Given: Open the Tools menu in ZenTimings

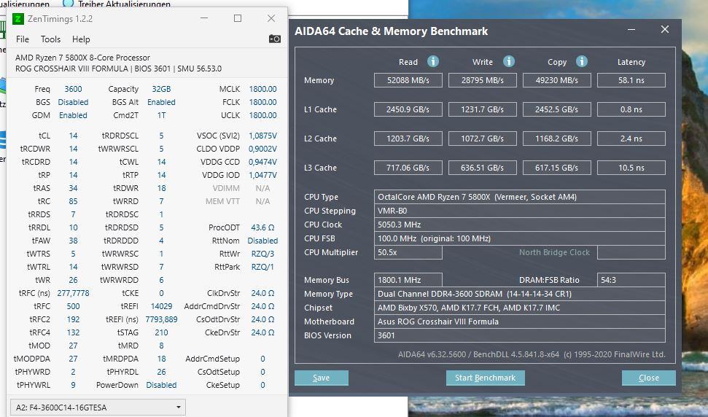Looking at the screenshot, I should tap(50, 39).
